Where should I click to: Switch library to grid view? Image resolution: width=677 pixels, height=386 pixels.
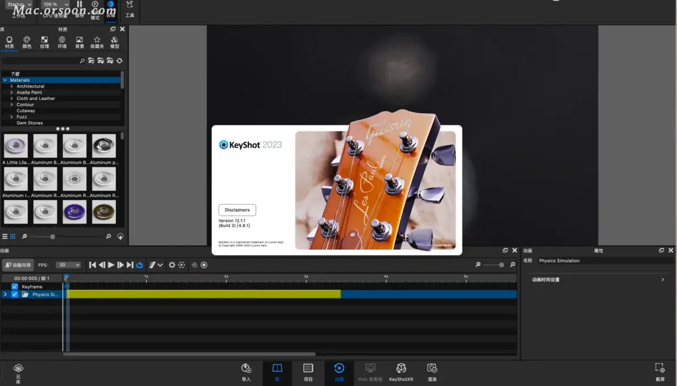click(x=13, y=236)
